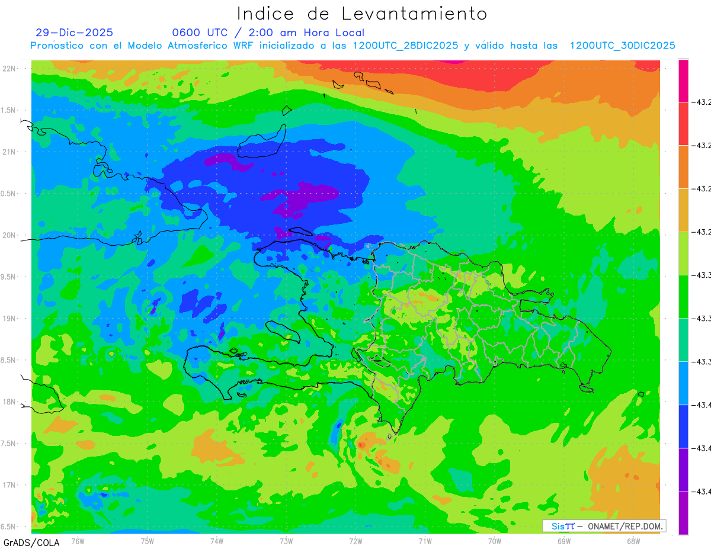This screenshot has width=711, height=549.
Task: Click the date label '29-Dic-2025'
Action: tap(74, 33)
